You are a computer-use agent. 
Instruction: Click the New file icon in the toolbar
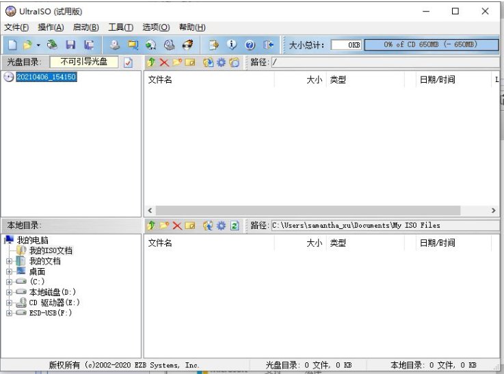[x=12, y=45]
